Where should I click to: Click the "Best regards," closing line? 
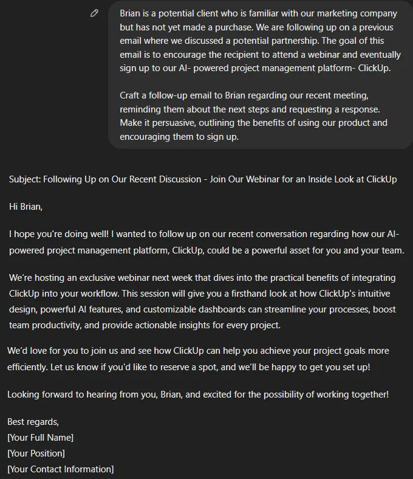[x=33, y=422]
